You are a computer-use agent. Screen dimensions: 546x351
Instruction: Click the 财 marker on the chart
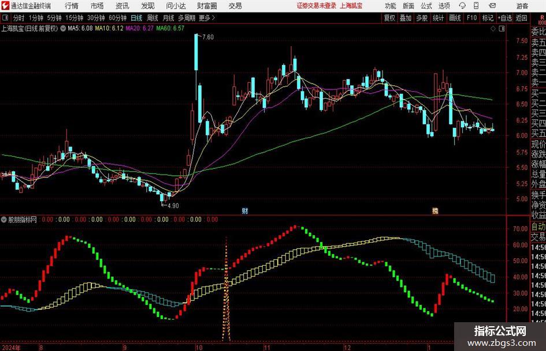pyautogui.click(x=245, y=210)
